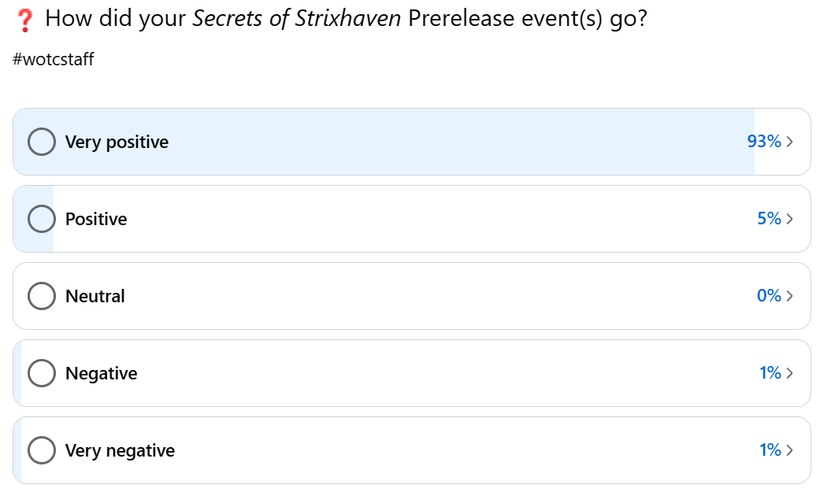Open the Very negative row chevron
The height and width of the screenshot is (492, 816).
click(790, 450)
